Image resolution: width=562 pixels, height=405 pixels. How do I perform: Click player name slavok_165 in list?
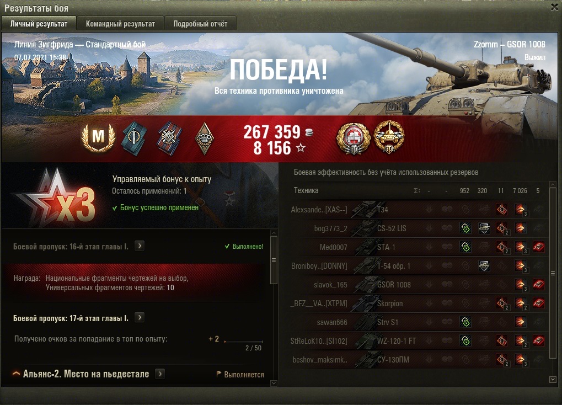330,285
